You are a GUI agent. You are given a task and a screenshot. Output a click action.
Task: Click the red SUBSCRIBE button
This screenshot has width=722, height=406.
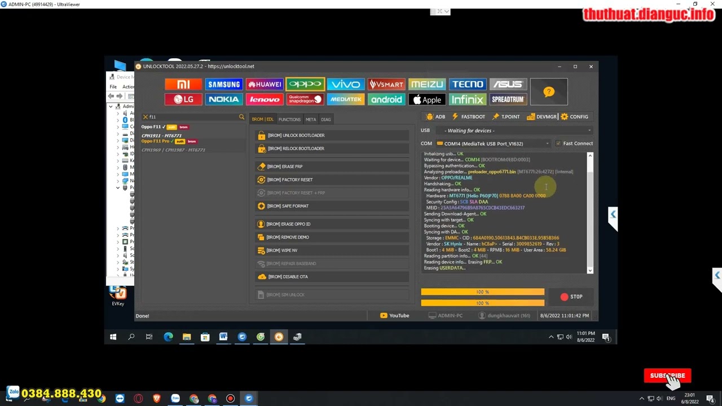click(x=667, y=376)
